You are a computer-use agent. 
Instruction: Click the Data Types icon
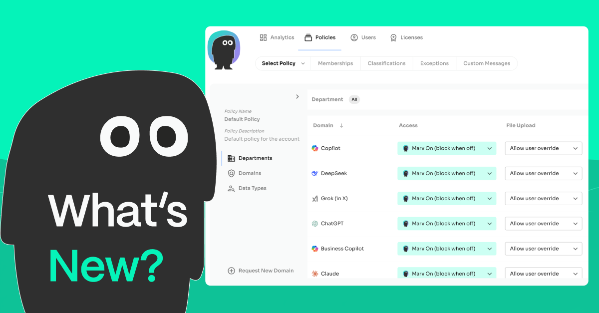231,188
